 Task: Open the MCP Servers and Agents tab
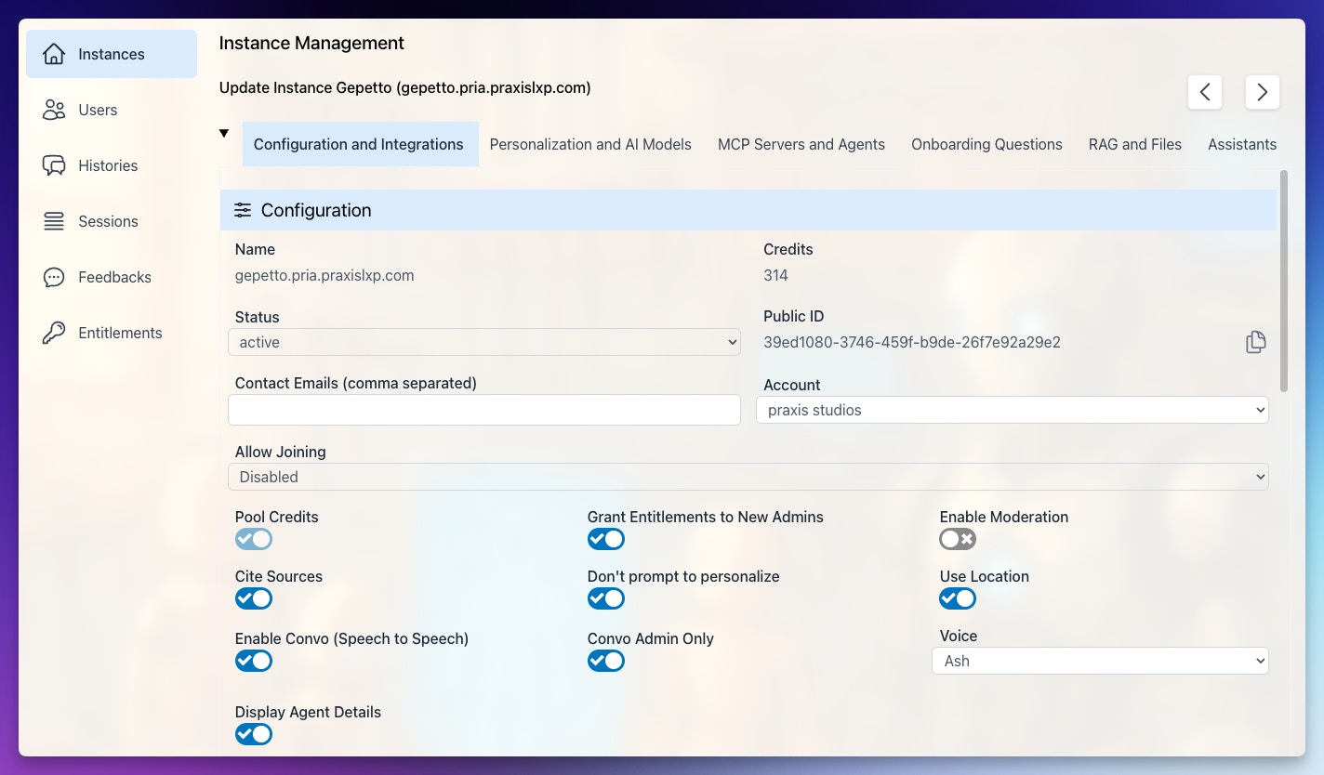[x=801, y=144]
